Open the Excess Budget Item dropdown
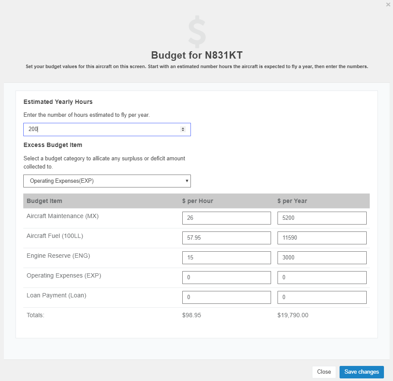Screen dimensions: 393x381 107,181
